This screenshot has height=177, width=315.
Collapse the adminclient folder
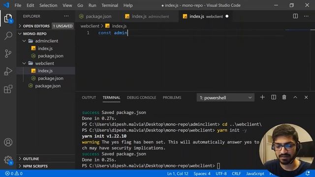point(24,41)
